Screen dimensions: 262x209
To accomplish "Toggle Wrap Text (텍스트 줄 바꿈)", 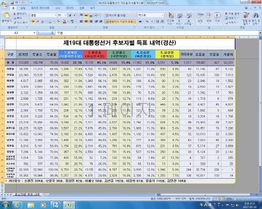I will 115,15.
